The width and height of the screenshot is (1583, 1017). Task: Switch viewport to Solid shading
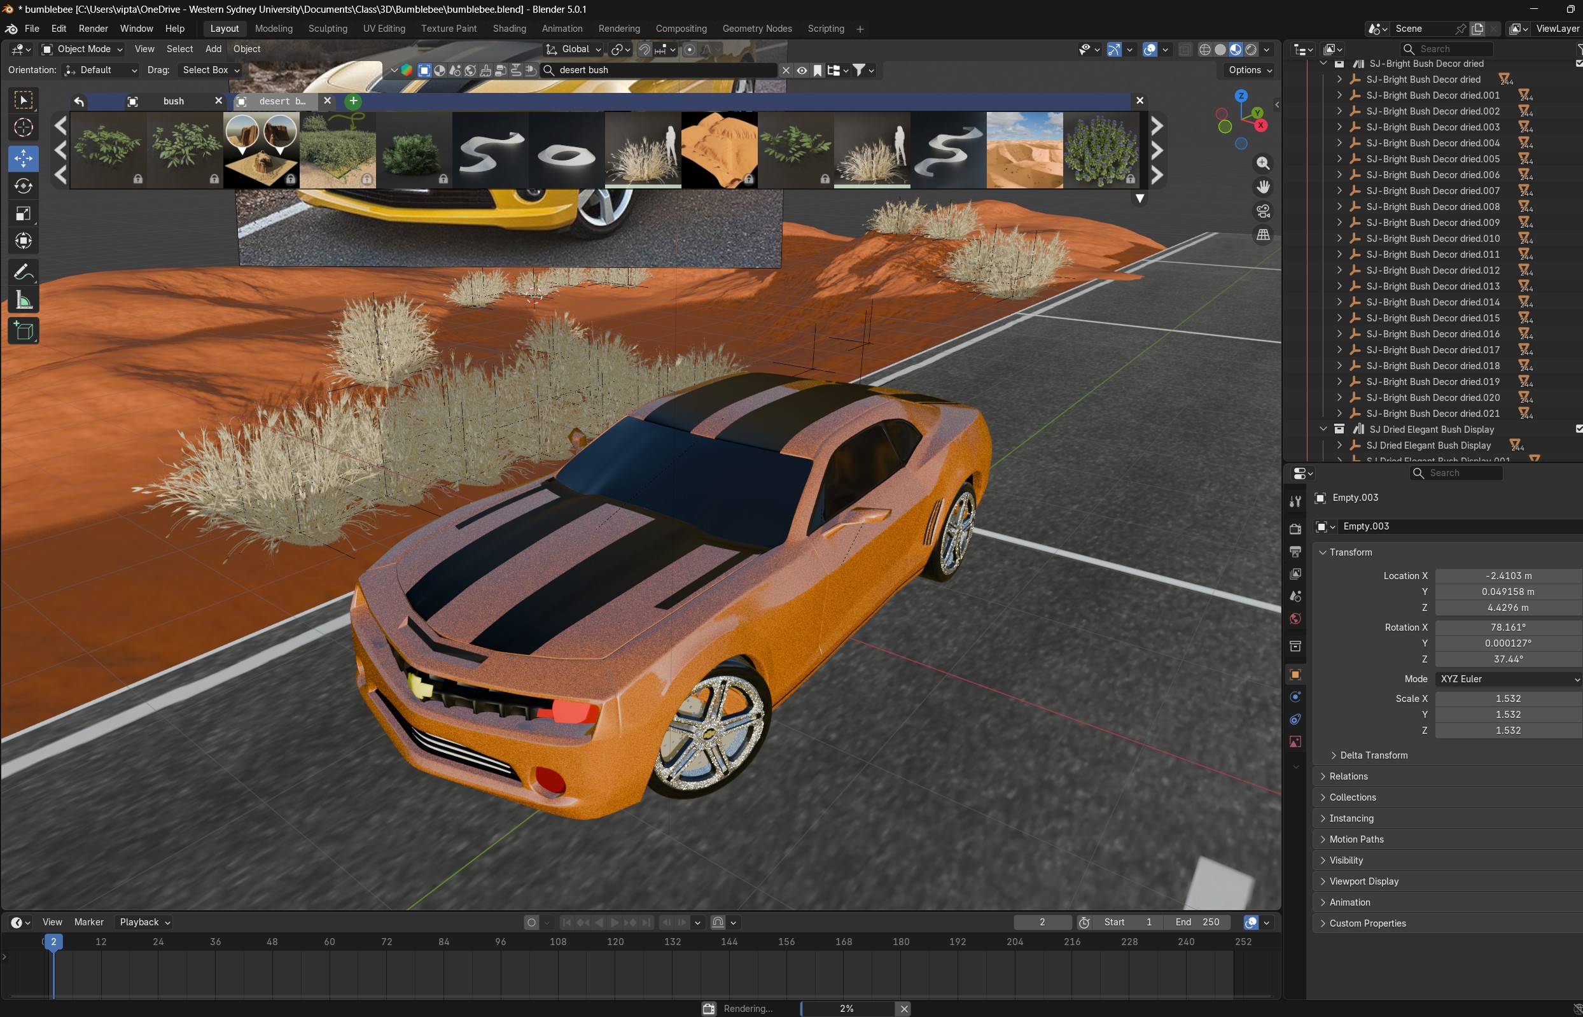[1220, 50]
